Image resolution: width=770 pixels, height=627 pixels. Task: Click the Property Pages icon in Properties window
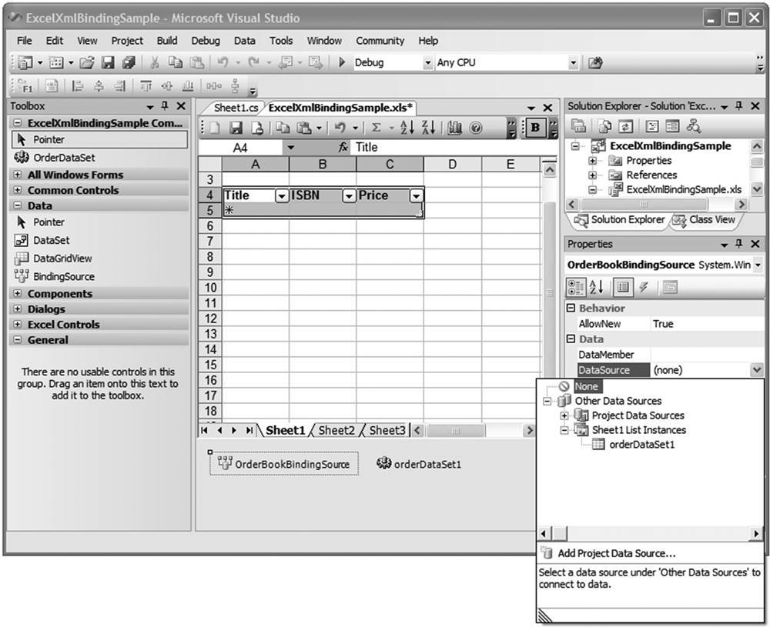click(670, 287)
